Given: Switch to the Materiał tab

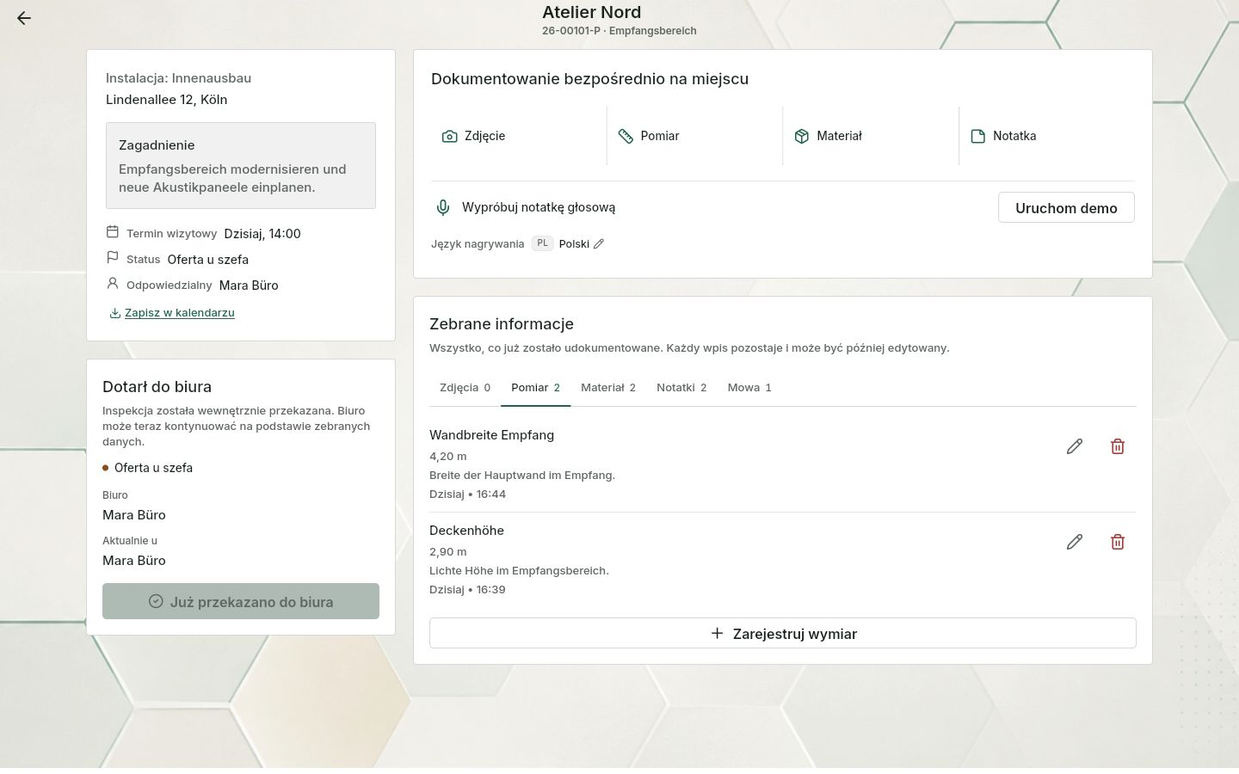Looking at the screenshot, I should point(607,388).
